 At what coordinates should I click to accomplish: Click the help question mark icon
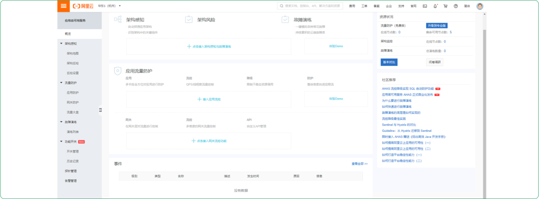point(455,6)
